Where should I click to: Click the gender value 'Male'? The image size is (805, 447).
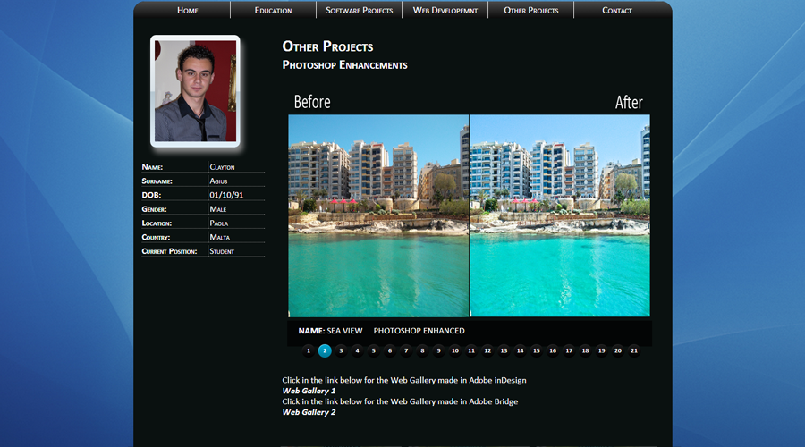217,209
